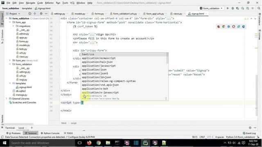Open the Problems tool window

tap(14, 133)
